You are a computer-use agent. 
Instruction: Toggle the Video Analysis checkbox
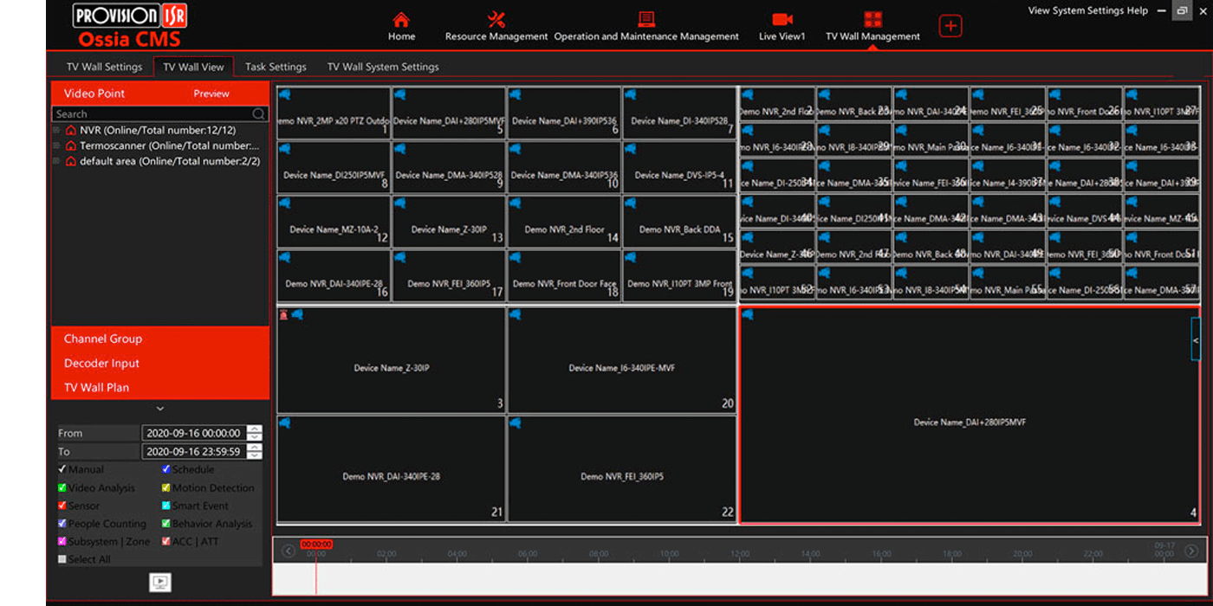tap(62, 487)
